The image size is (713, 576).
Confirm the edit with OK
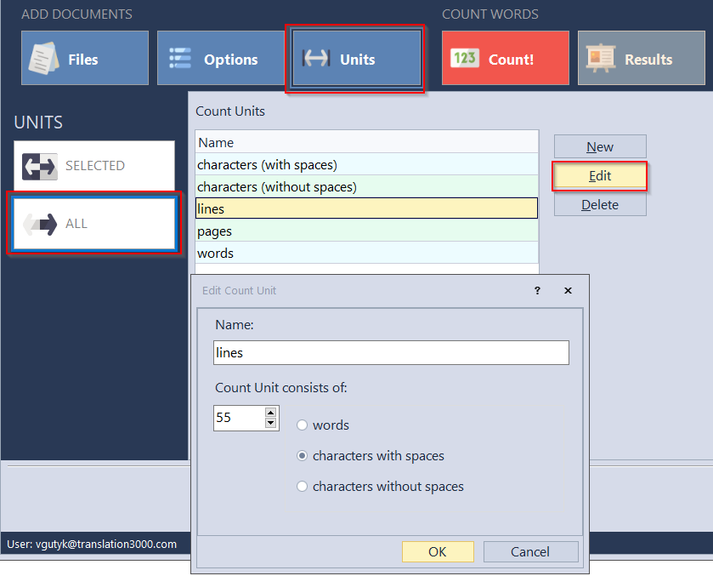pyautogui.click(x=438, y=551)
